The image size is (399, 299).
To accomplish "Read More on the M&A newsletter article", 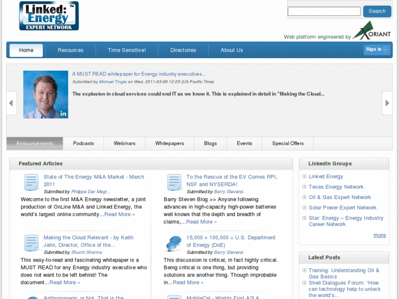I will (x=120, y=215).
